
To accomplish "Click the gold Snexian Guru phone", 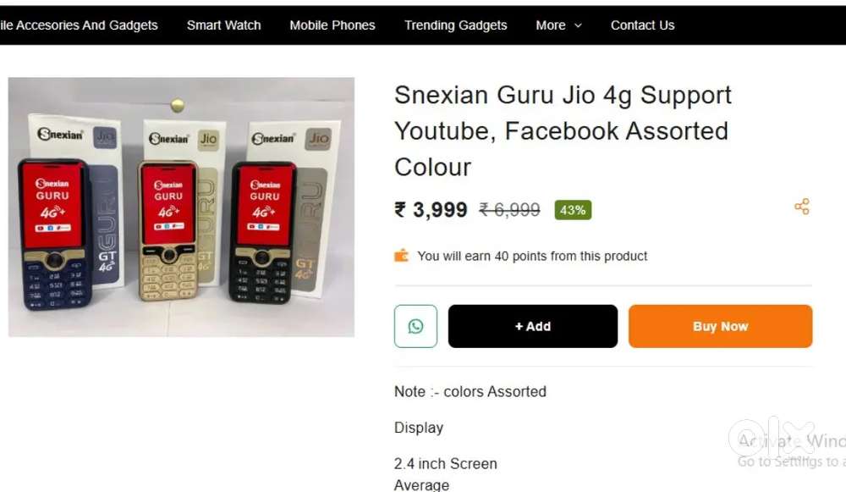I will 168,230.
